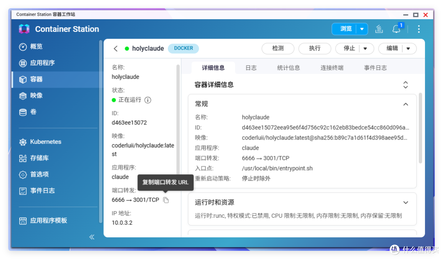Click the 执行 button
The image size is (443, 259).
pyautogui.click(x=315, y=48)
